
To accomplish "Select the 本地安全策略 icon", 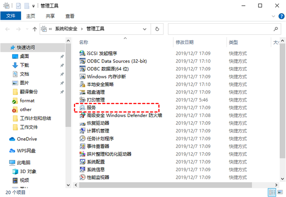I will (82, 84).
